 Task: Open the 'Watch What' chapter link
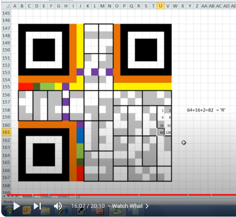click(130, 206)
